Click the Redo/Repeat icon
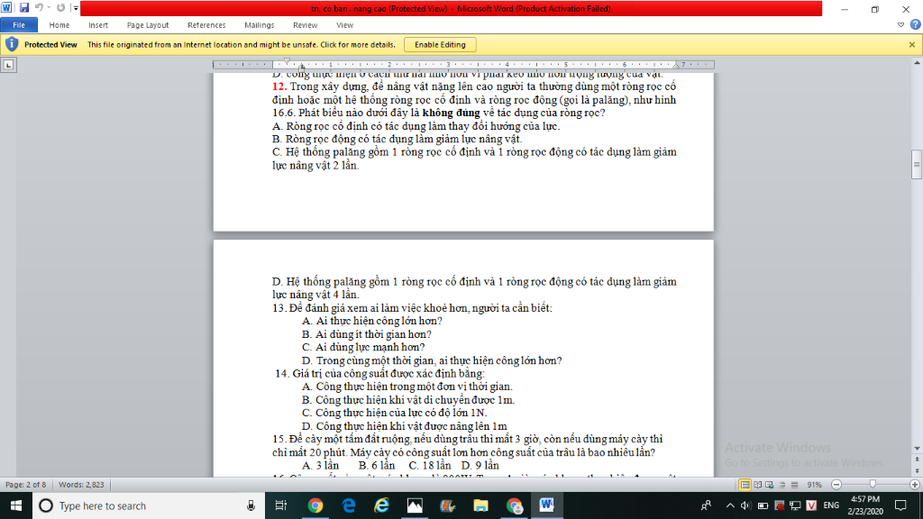923x519 pixels. [x=60, y=8]
